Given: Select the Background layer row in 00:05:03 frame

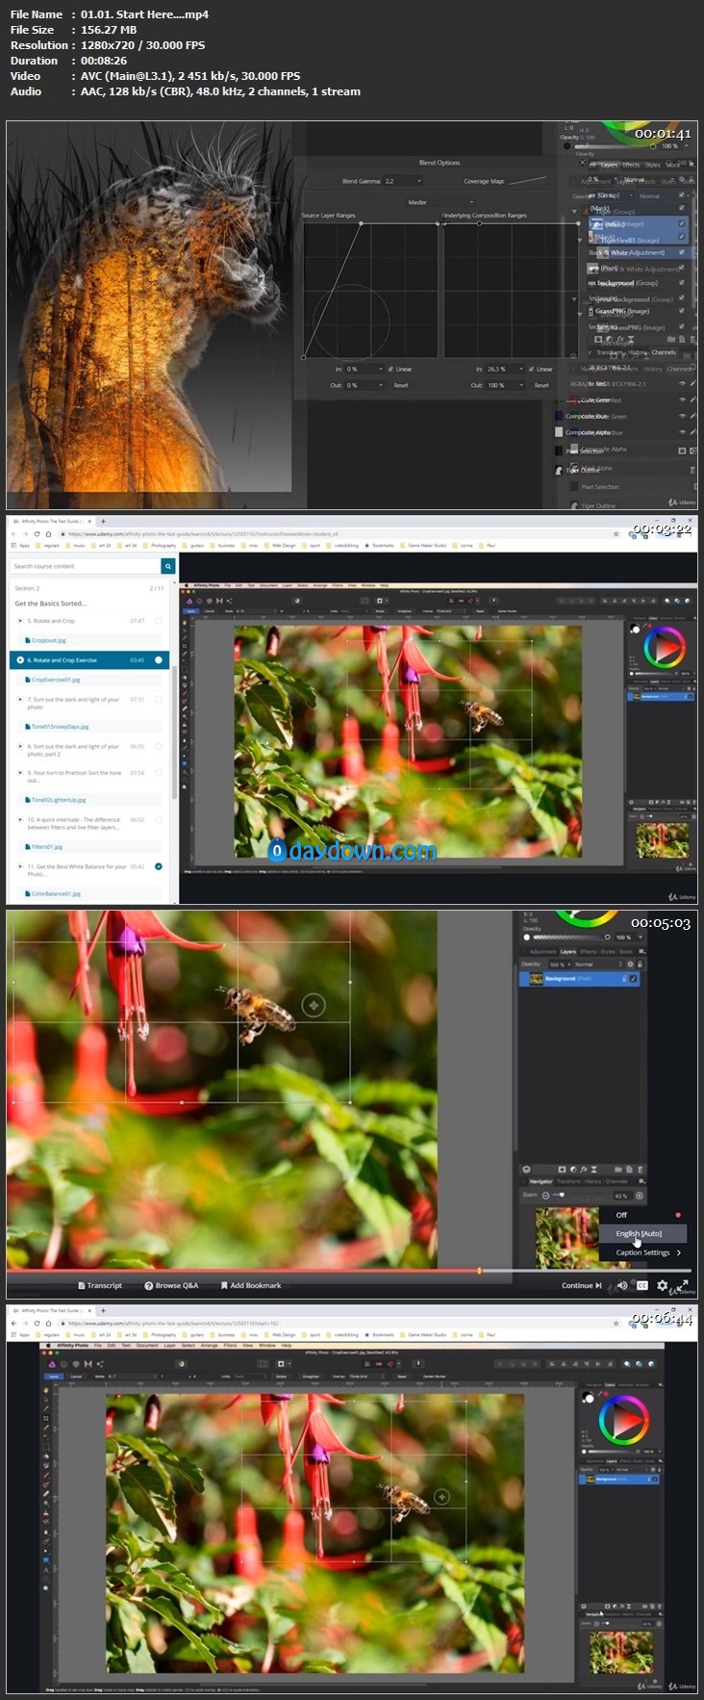Looking at the screenshot, I should pos(579,979).
